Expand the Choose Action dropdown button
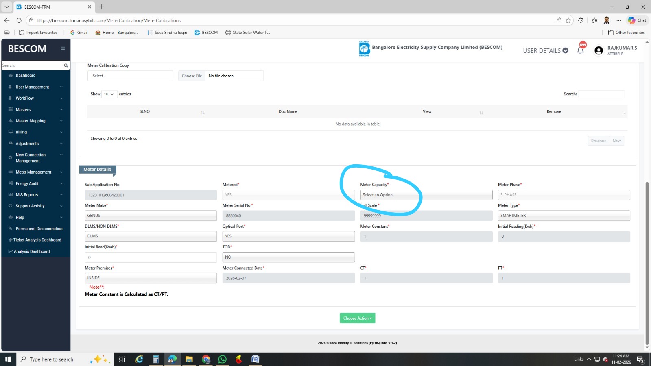The width and height of the screenshot is (651, 366). point(357,318)
